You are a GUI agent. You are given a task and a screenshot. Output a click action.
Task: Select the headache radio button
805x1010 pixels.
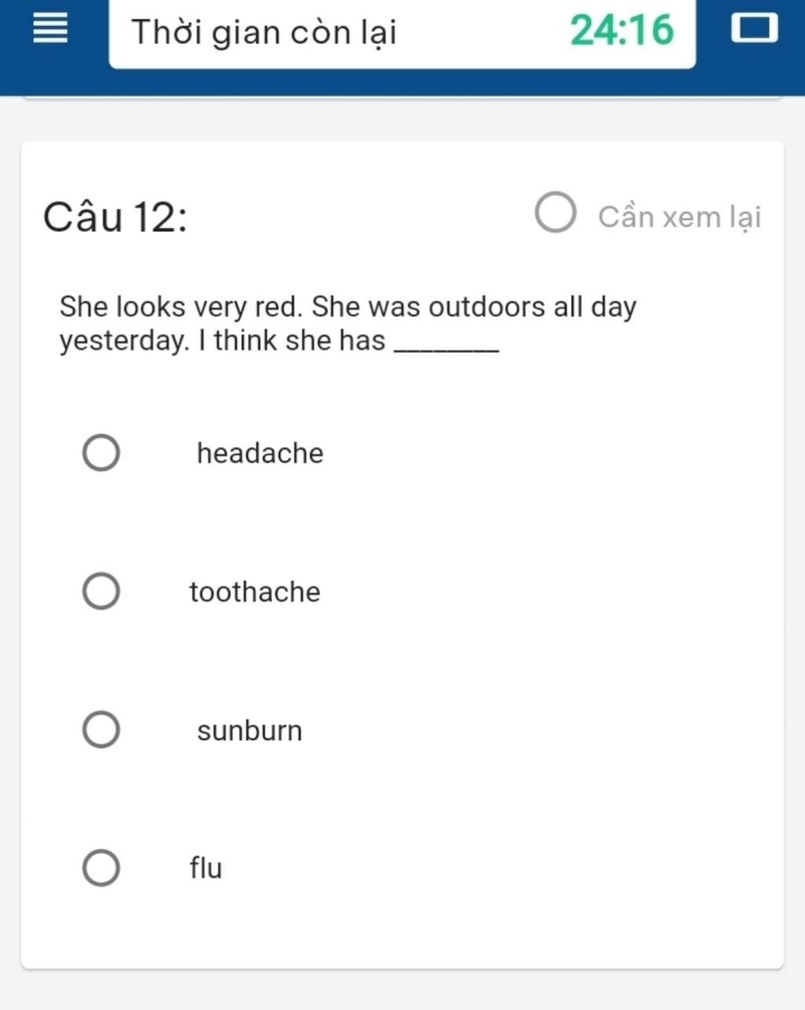(x=101, y=453)
